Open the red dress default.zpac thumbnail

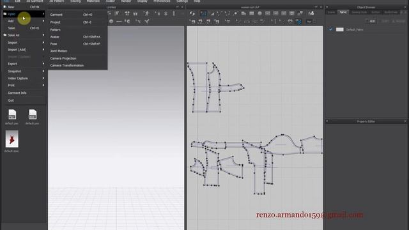click(x=12, y=139)
